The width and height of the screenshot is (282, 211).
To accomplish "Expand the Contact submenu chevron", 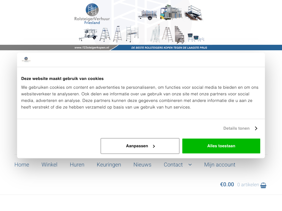I will click(x=190, y=165).
